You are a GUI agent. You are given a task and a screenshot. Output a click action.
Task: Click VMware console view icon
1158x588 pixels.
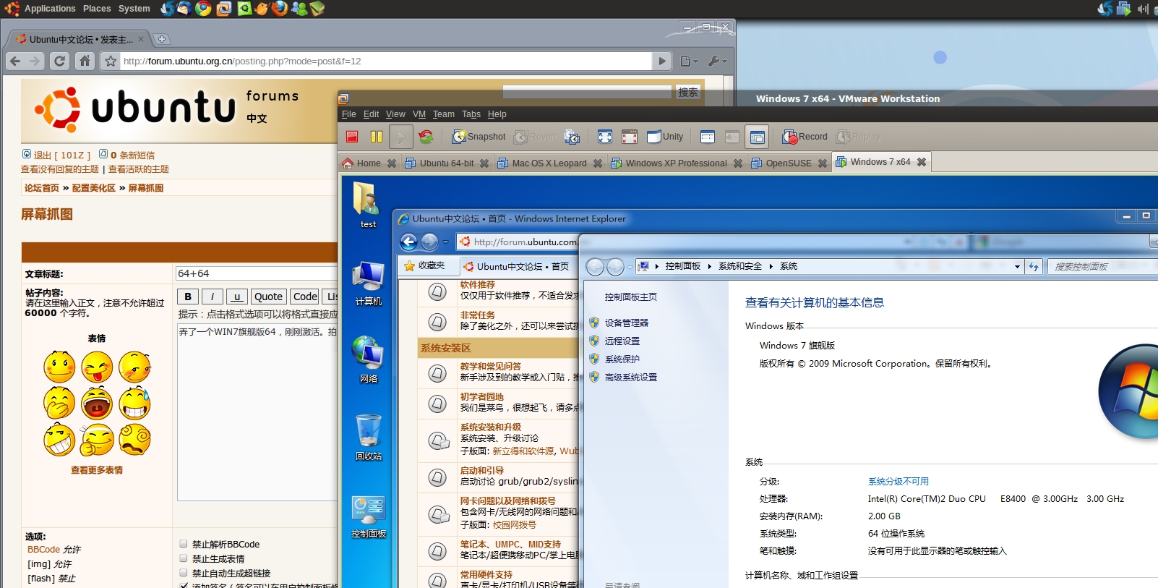click(x=757, y=137)
